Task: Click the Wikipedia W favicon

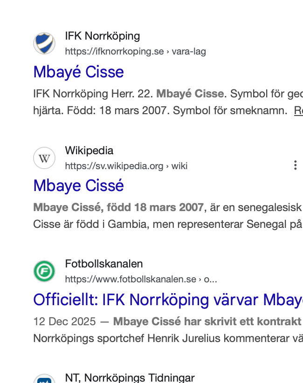Action: click(44, 158)
